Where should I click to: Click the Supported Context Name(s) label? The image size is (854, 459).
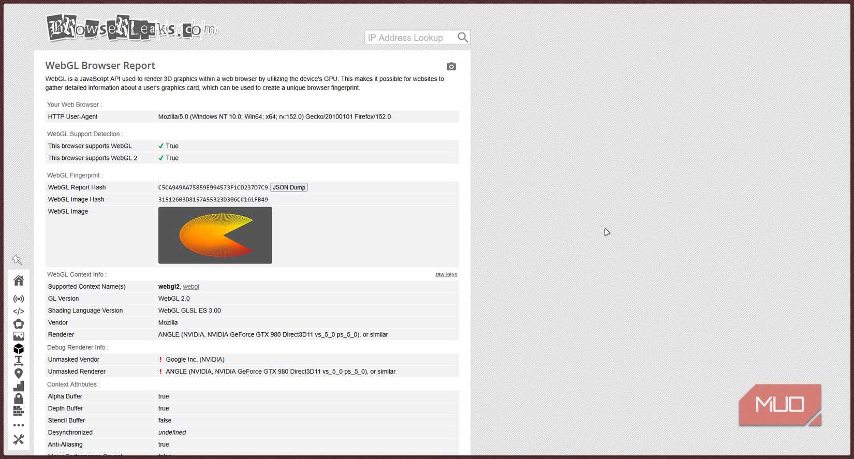pyautogui.click(x=87, y=287)
